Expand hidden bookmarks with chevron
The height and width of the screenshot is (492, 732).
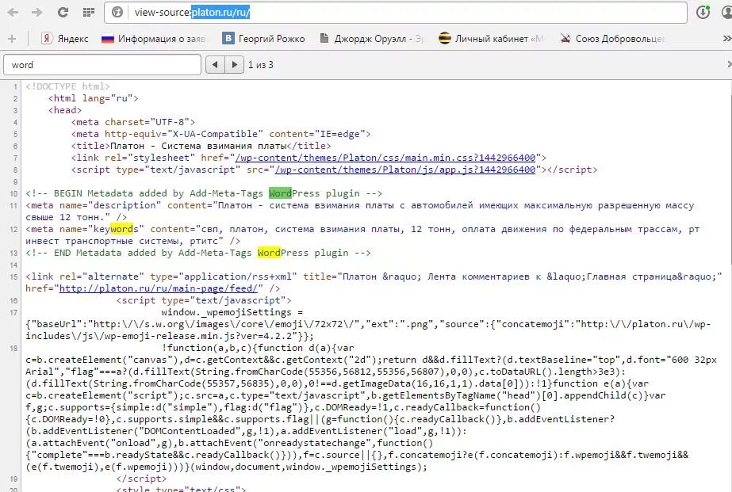point(726,39)
